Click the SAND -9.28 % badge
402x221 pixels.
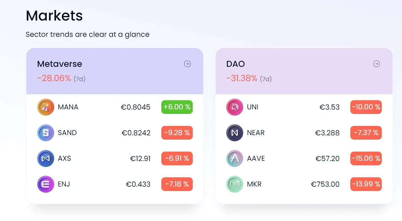coord(177,133)
